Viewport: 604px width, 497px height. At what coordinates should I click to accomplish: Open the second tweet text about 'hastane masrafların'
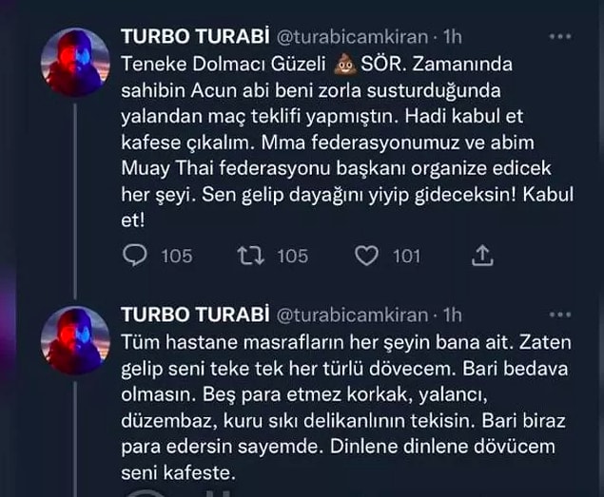[346, 408]
